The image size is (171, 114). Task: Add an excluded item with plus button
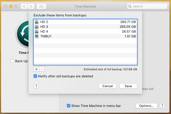(x=36, y=69)
